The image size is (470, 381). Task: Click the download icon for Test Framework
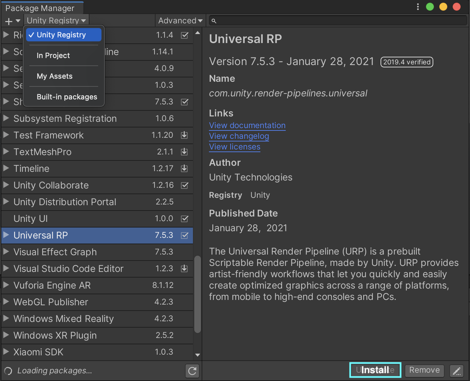point(184,135)
